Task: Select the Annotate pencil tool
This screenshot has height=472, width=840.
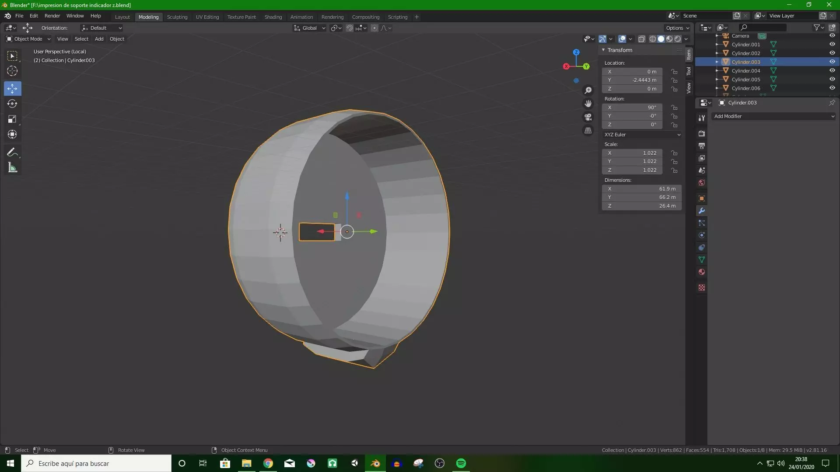Action: [x=12, y=152]
